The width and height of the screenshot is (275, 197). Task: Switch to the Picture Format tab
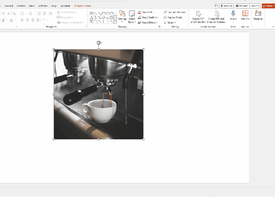pyautogui.click(x=83, y=6)
